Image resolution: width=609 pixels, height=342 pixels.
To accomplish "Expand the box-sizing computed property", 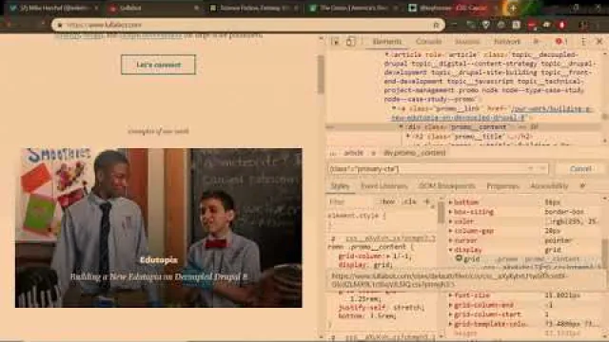I will pyautogui.click(x=450, y=212).
